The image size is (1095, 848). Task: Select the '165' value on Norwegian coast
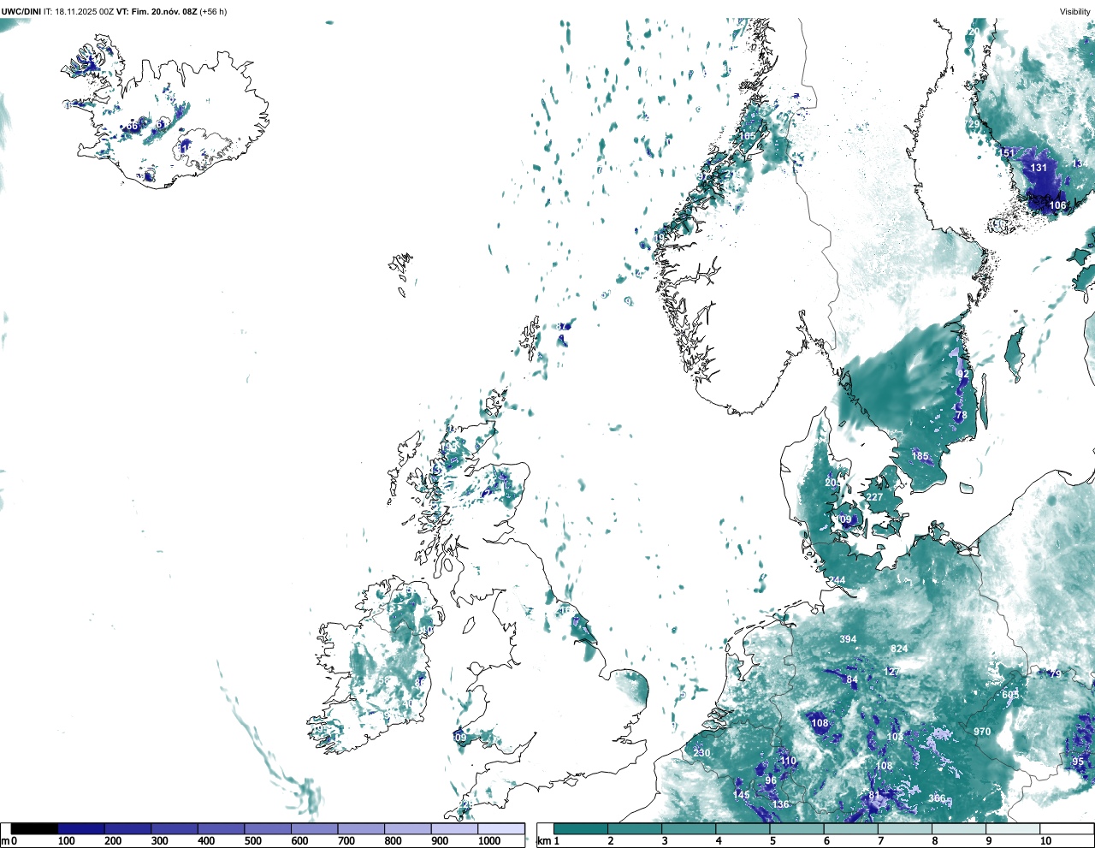748,136
